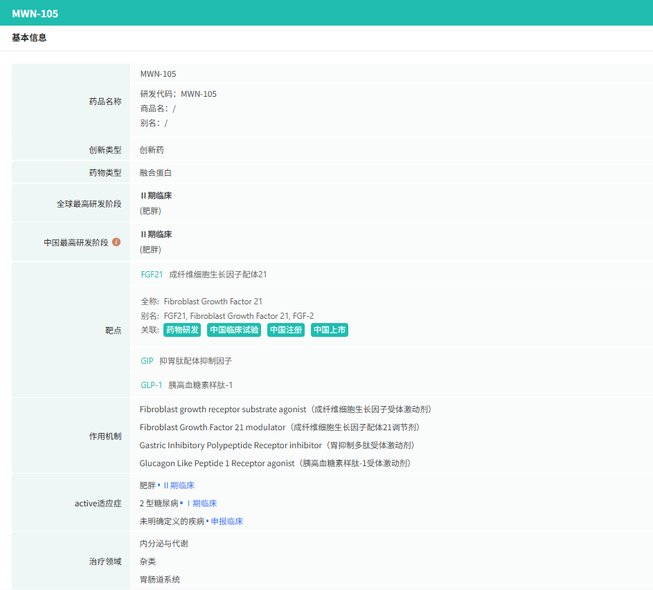Open the GLP-1 target link

coord(151,385)
